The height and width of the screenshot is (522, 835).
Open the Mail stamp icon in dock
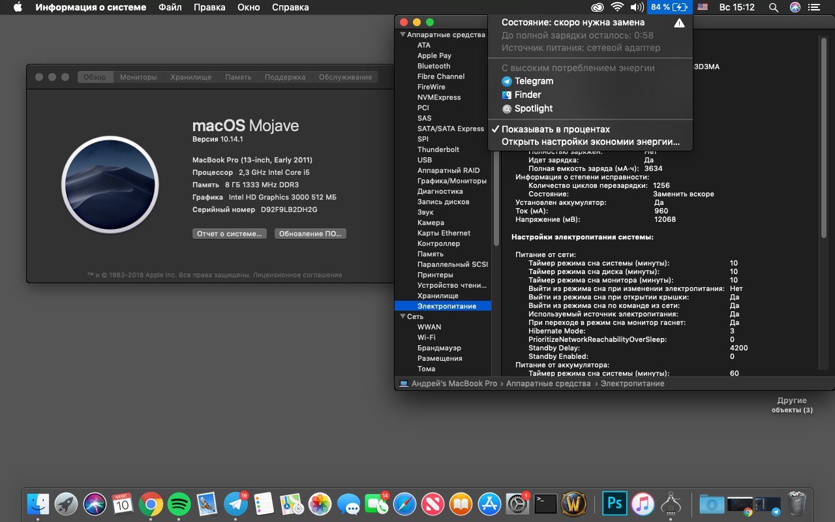tap(207, 503)
